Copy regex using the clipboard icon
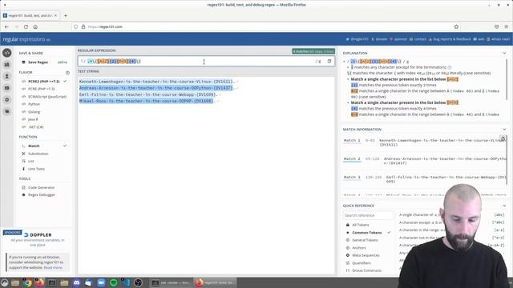 [329, 61]
